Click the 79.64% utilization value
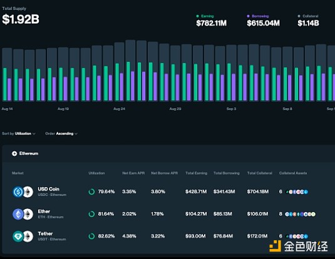This screenshot has height=259, width=335. click(x=106, y=191)
